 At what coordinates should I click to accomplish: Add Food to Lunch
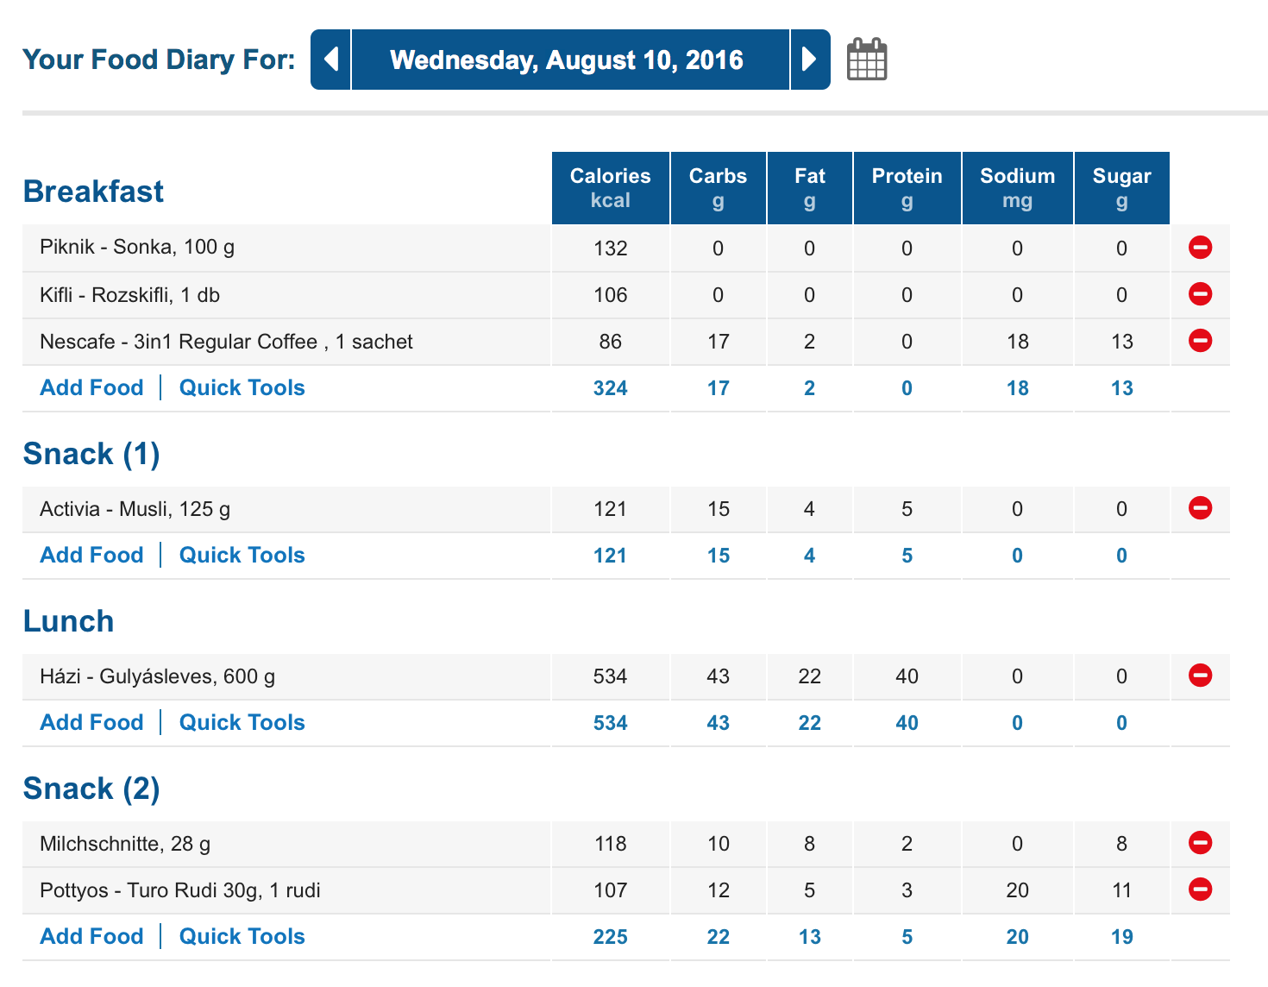(x=91, y=723)
